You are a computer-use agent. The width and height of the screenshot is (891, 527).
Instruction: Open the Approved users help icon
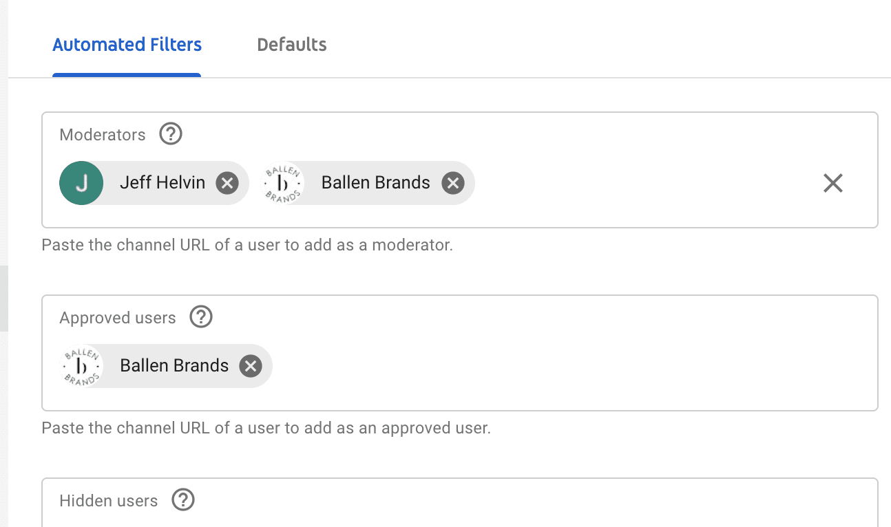[x=201, y=317]
